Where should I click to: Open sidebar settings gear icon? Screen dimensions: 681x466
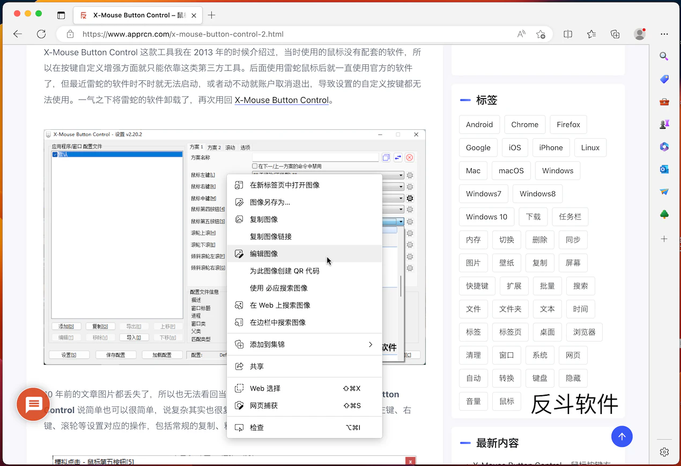664,452
